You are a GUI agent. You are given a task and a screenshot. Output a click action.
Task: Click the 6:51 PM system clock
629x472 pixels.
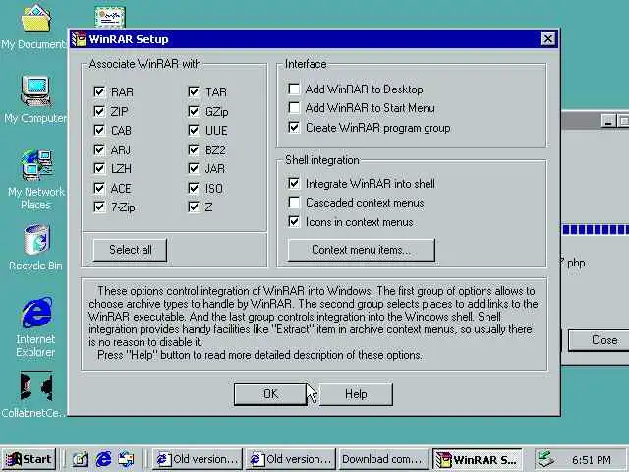592,459
